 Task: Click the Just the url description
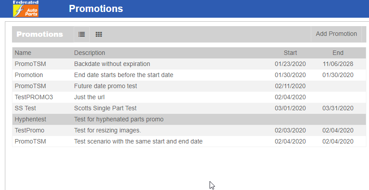(x=89, y=97)
